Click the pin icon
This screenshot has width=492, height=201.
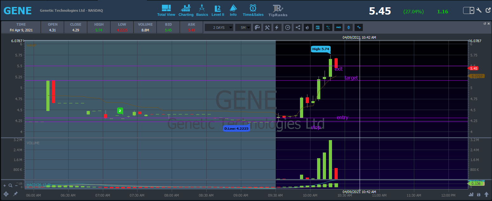[x=15, y=194]
